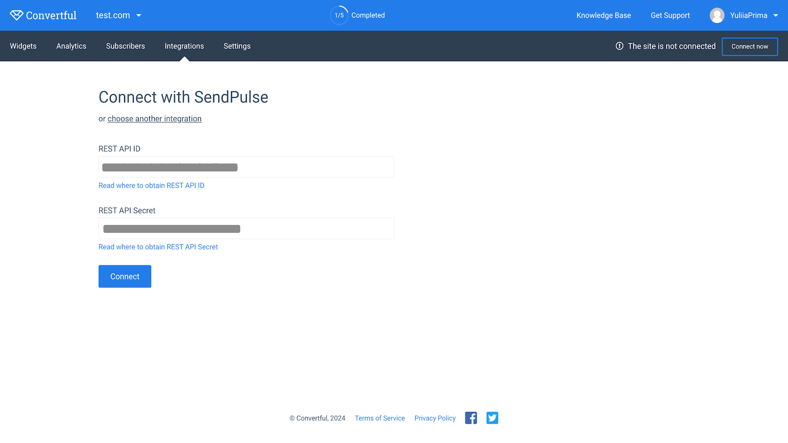
Task: Open the Subscribers tab
Action: [126, 46]
